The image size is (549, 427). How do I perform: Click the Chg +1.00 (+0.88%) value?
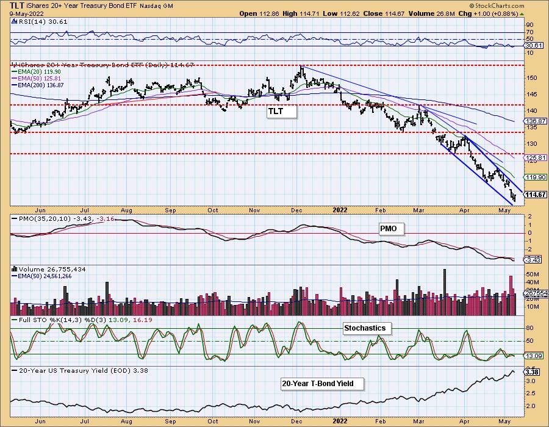[488, 13]
